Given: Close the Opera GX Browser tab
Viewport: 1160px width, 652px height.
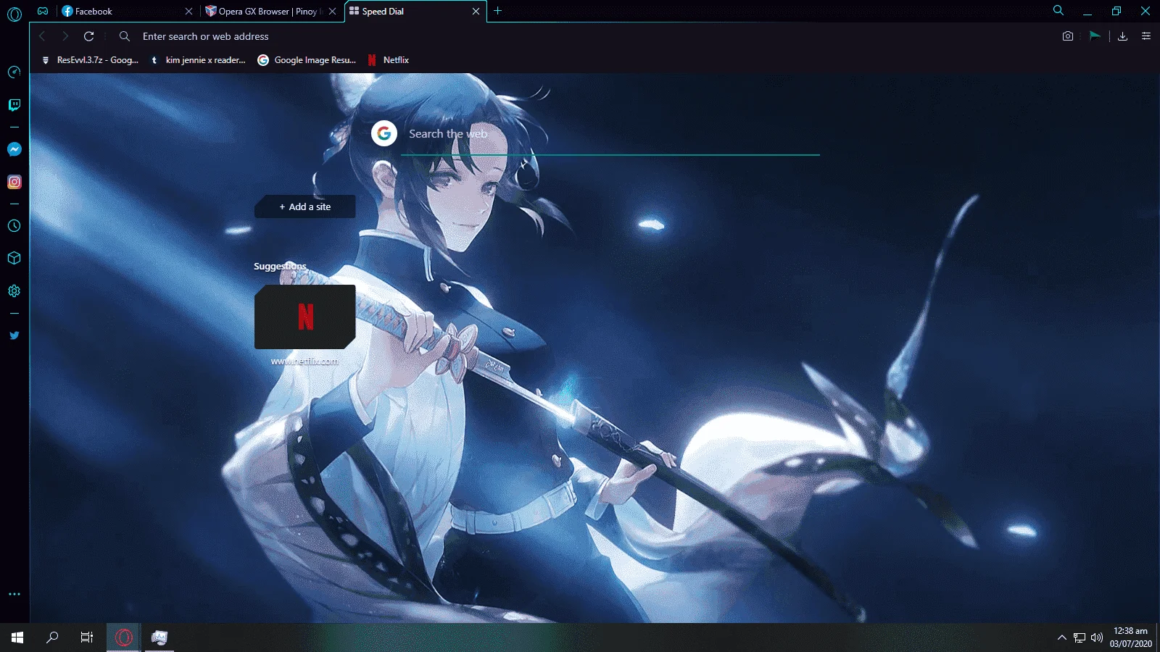Looking at the screenshot, I should pyautogui.click(x=332, y=12).
